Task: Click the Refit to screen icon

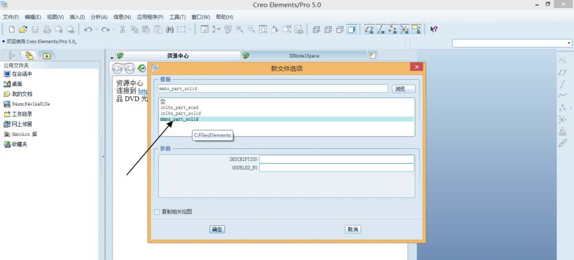Action: coord(263,30)
